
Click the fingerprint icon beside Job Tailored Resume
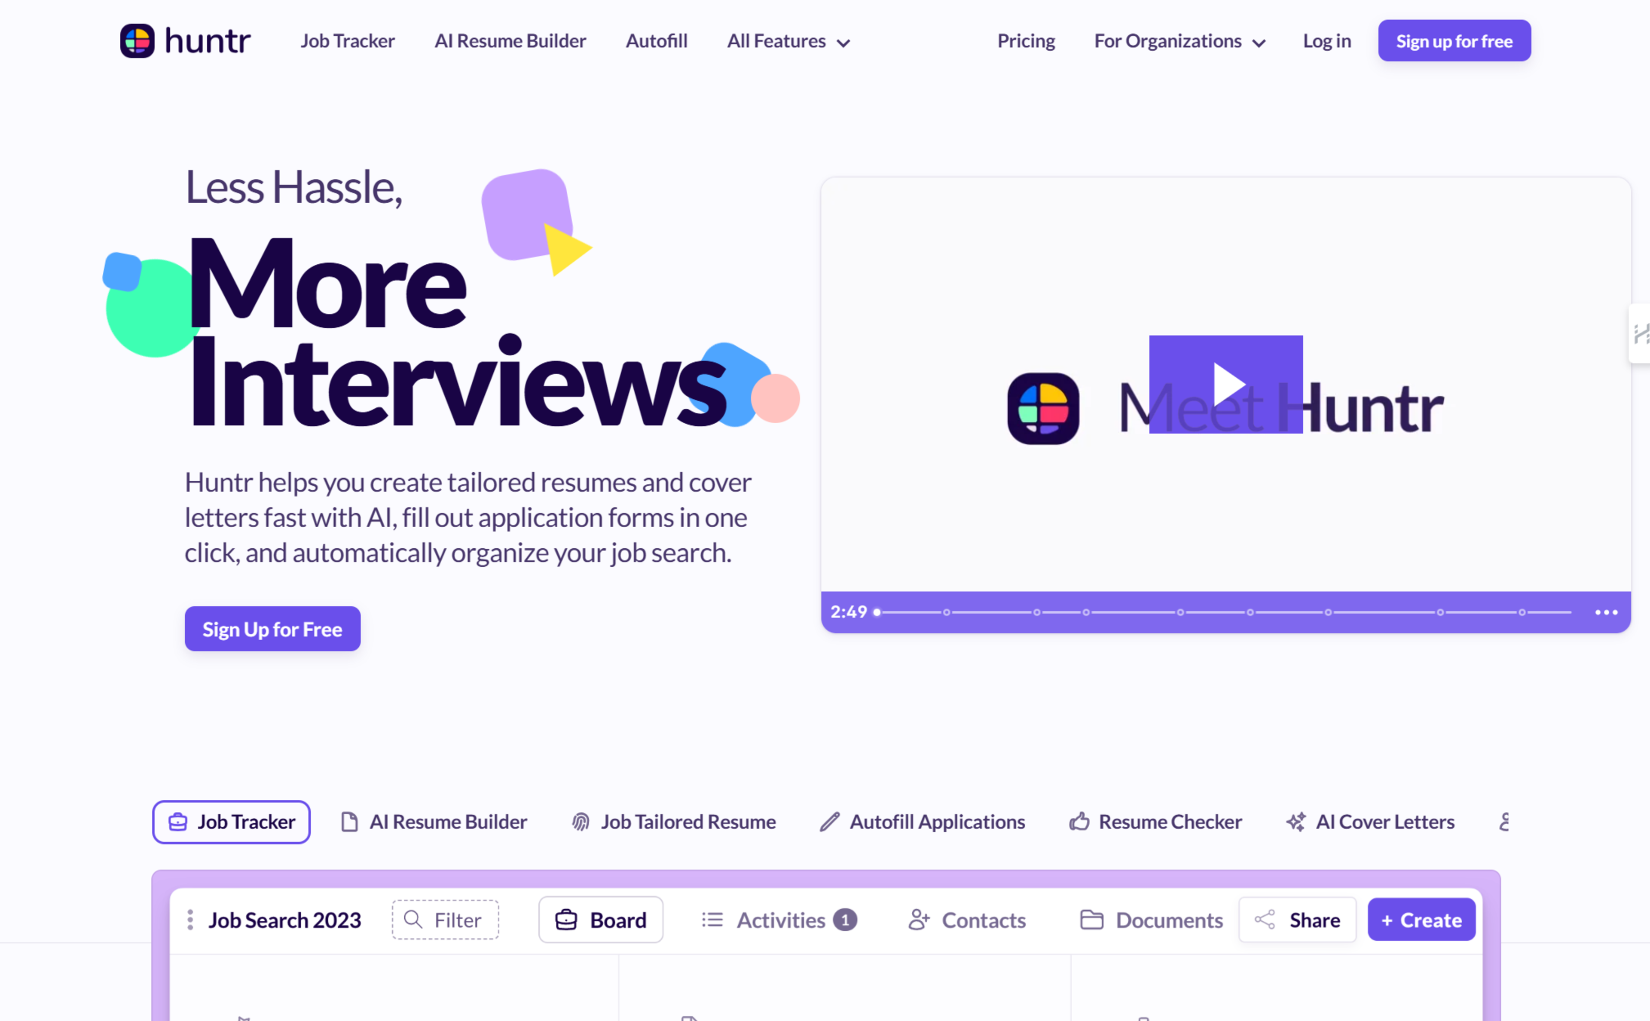click(x=581, y=822)
